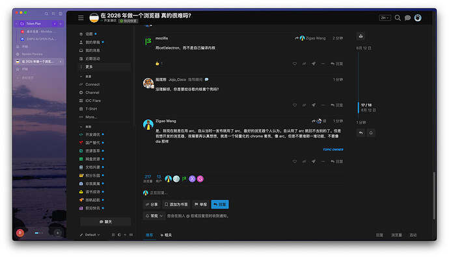The height and width of the screenshot is (257, 449).
Task: Click thumbs-up reaction on mozilla's post
Action: tap(157, 64)
